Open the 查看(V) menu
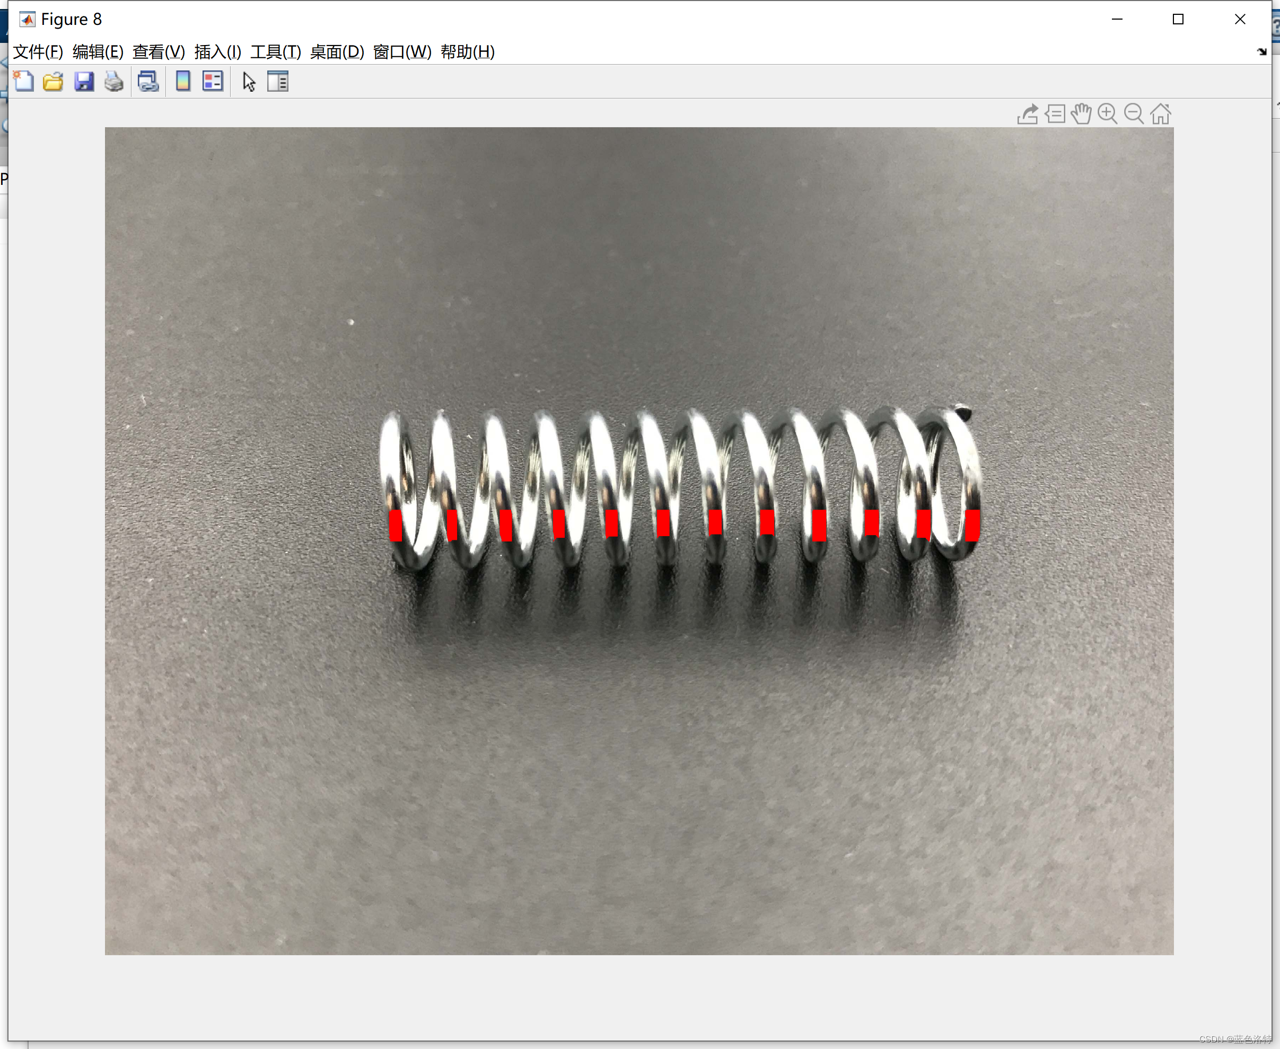 coord(159,52)
